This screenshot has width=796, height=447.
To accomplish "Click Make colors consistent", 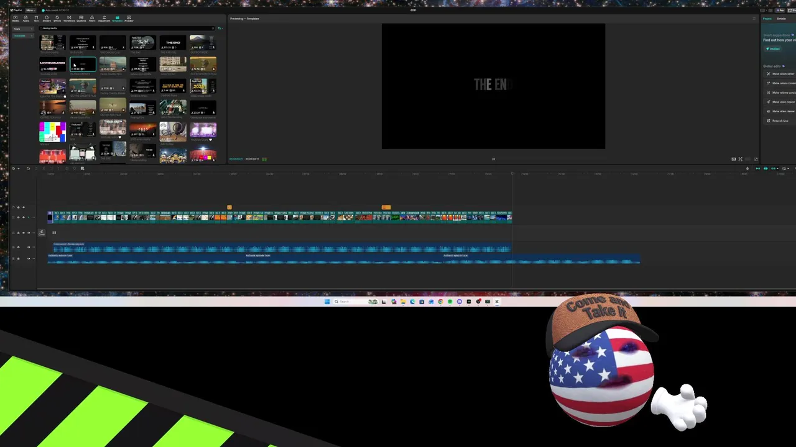I will click(x=781, y=83).
